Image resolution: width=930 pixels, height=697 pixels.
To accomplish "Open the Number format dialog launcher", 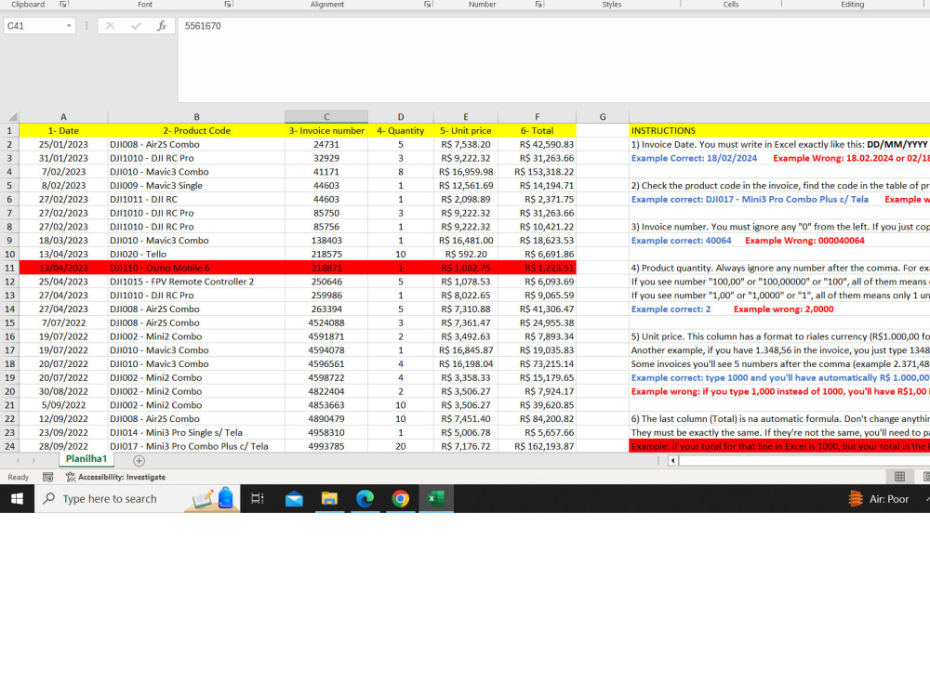I will 538,4.
